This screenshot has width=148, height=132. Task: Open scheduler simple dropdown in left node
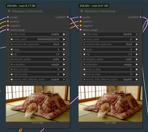(38, 64)
